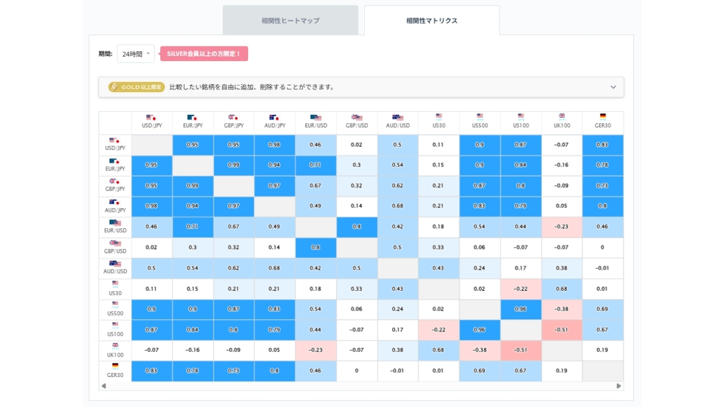
Task: Click the UK100 column header label
Action: pos(562,125)
